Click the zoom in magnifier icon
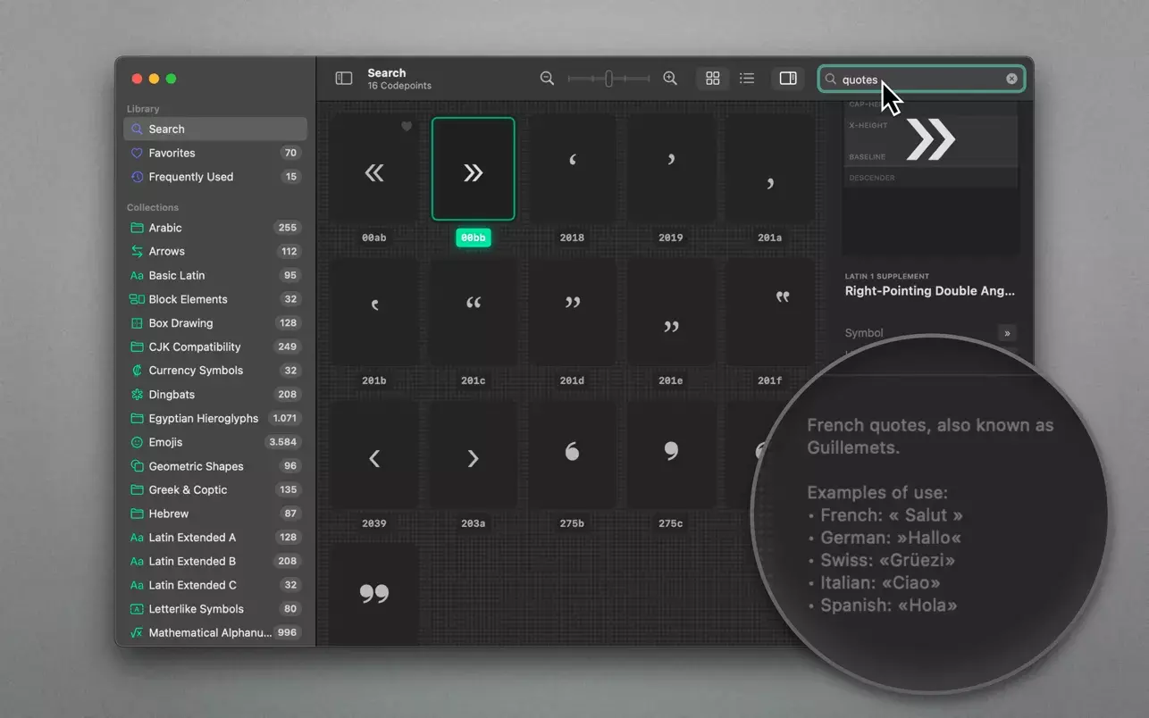Viewport: 1149px width, 718px height. 670,78
